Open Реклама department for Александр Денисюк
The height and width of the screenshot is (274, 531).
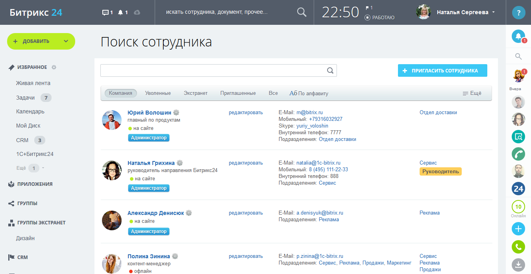coord(429,213)
